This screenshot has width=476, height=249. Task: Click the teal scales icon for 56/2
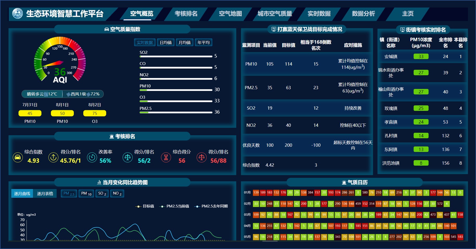coord(127,157)
